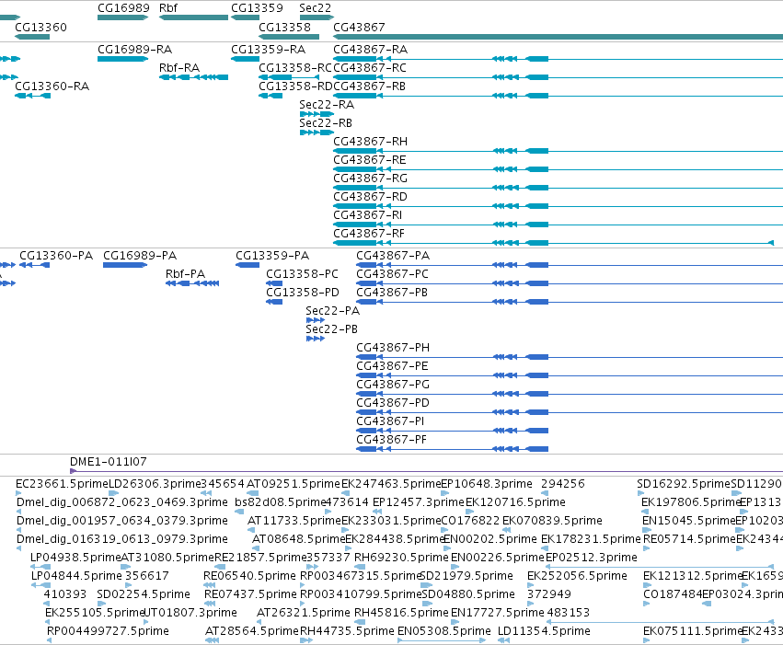This screenshot has width=783, height=645.
Task: Select transcript label CG43867-RG
Action: (x=371, y=179)
